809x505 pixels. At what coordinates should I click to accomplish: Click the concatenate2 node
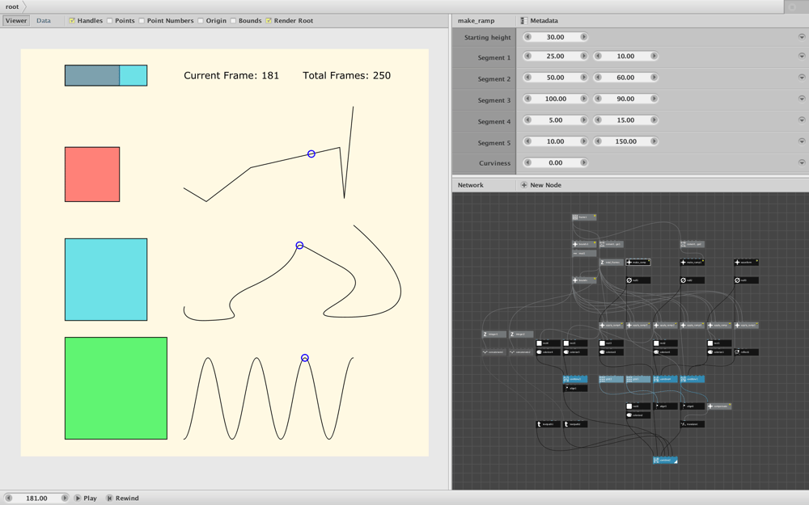(521, 352)
